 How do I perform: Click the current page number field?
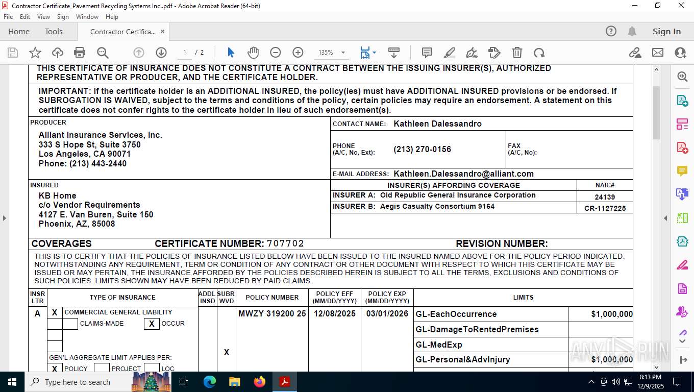pos(184,53)
